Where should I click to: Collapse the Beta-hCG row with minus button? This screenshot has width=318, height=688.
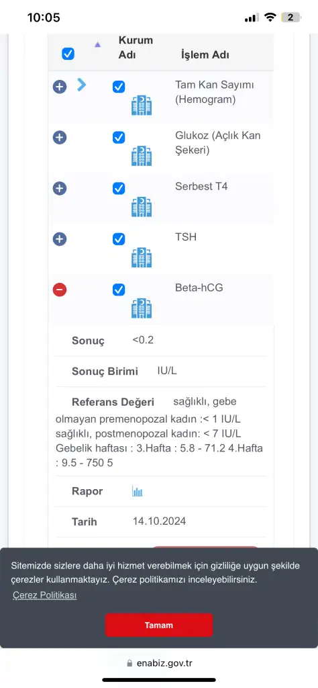[x=60, y=290]
